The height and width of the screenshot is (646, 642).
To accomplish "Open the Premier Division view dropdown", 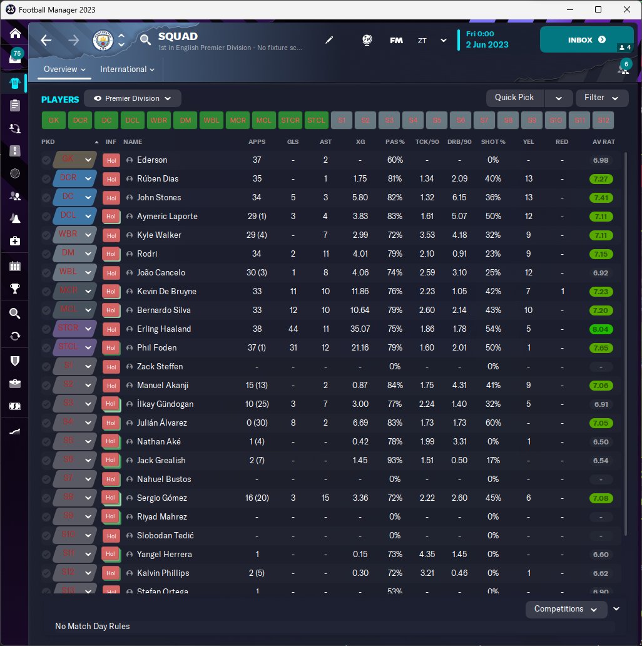I will point(133,98).
